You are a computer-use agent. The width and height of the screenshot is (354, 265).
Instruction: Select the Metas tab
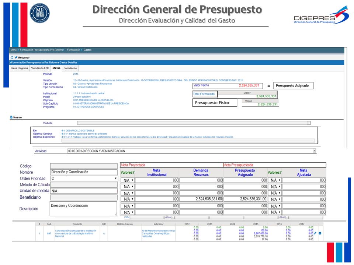[x=56, y=68]
